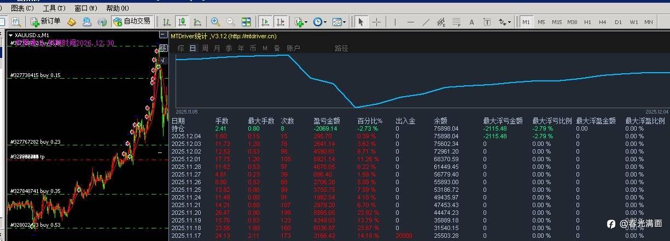Click the 移 button on the chart

click(163, 49)
